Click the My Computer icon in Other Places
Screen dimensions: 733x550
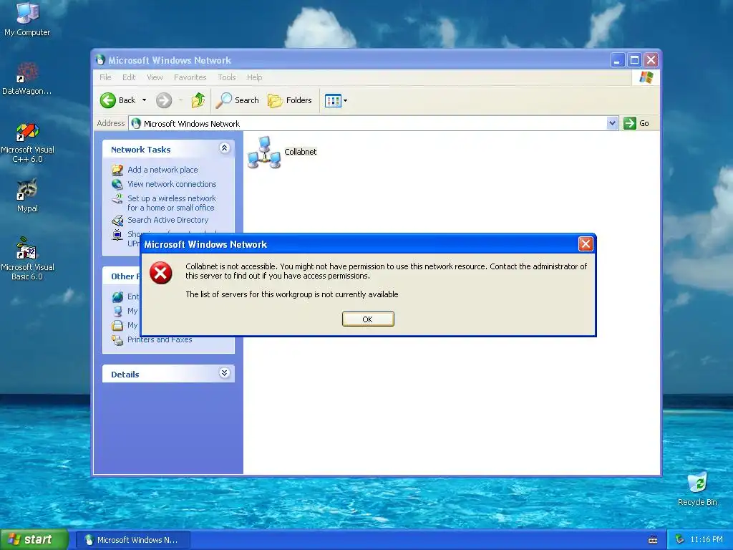click(117, 311)
